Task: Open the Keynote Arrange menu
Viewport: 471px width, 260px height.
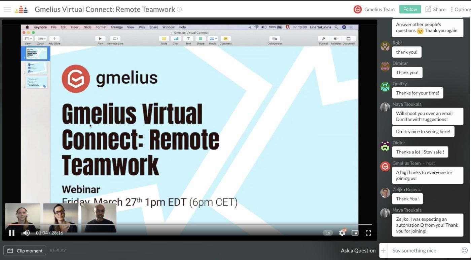Action: click(117, 27)
